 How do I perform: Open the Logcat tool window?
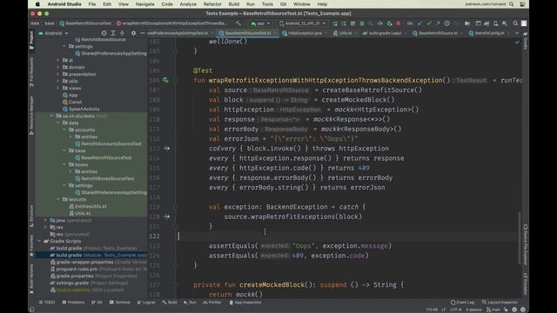pyautogui.click(x=146, y=303)
